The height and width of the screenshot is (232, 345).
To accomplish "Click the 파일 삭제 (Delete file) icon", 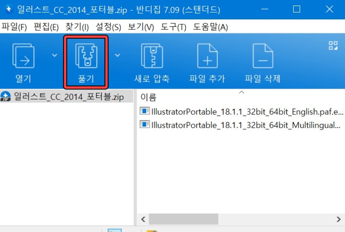I will coord(263,56).
